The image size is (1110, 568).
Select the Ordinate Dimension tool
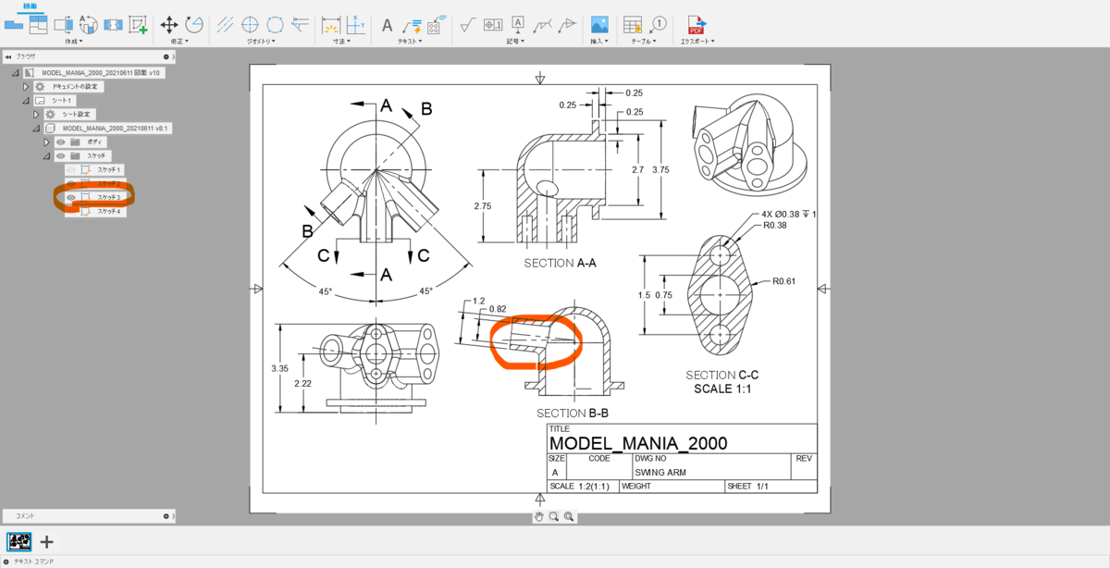[356, 24]
